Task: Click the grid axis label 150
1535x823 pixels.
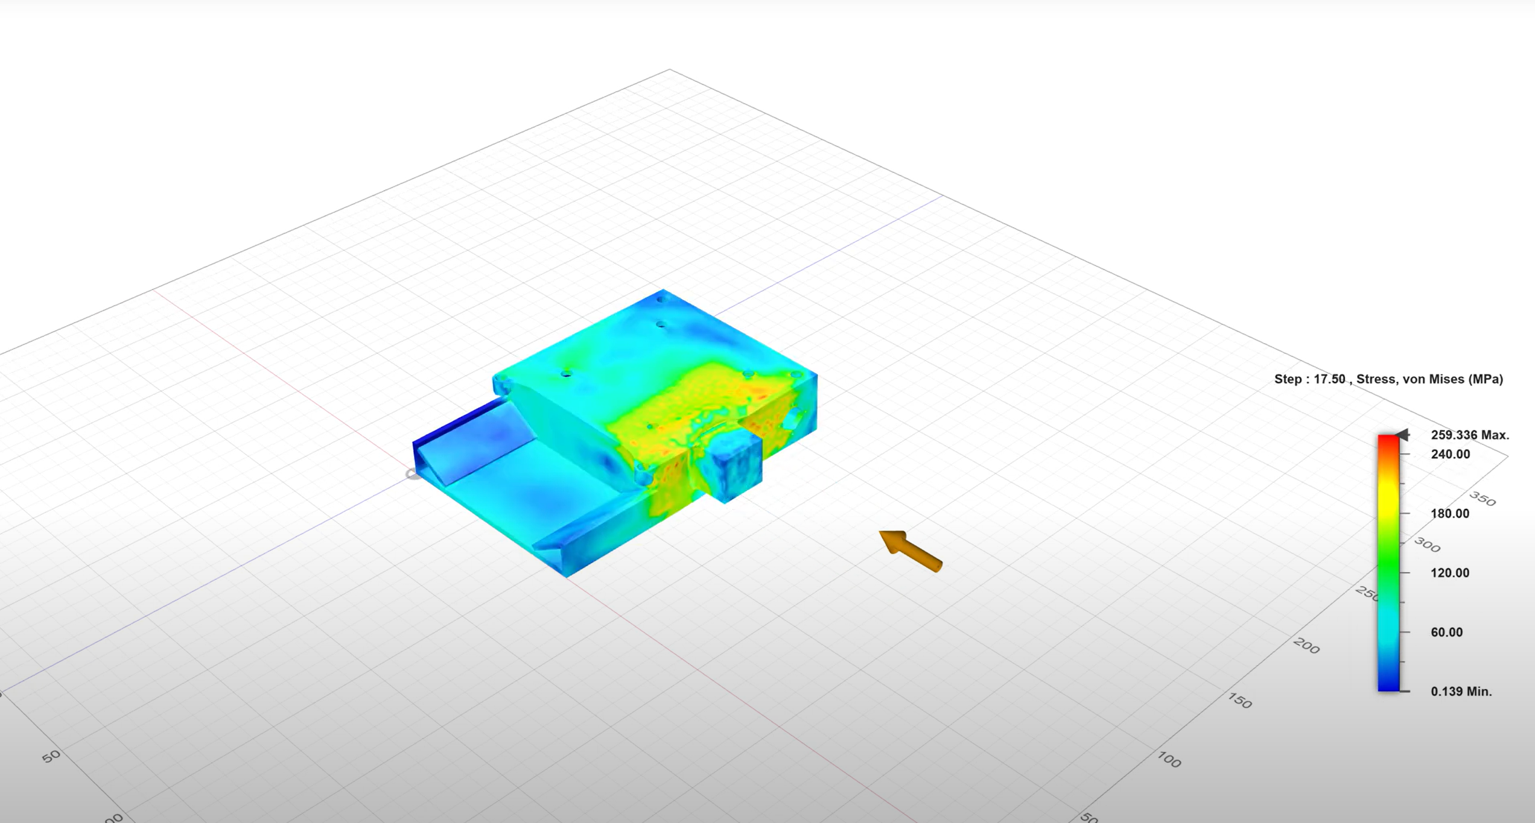Action: 1240,701
